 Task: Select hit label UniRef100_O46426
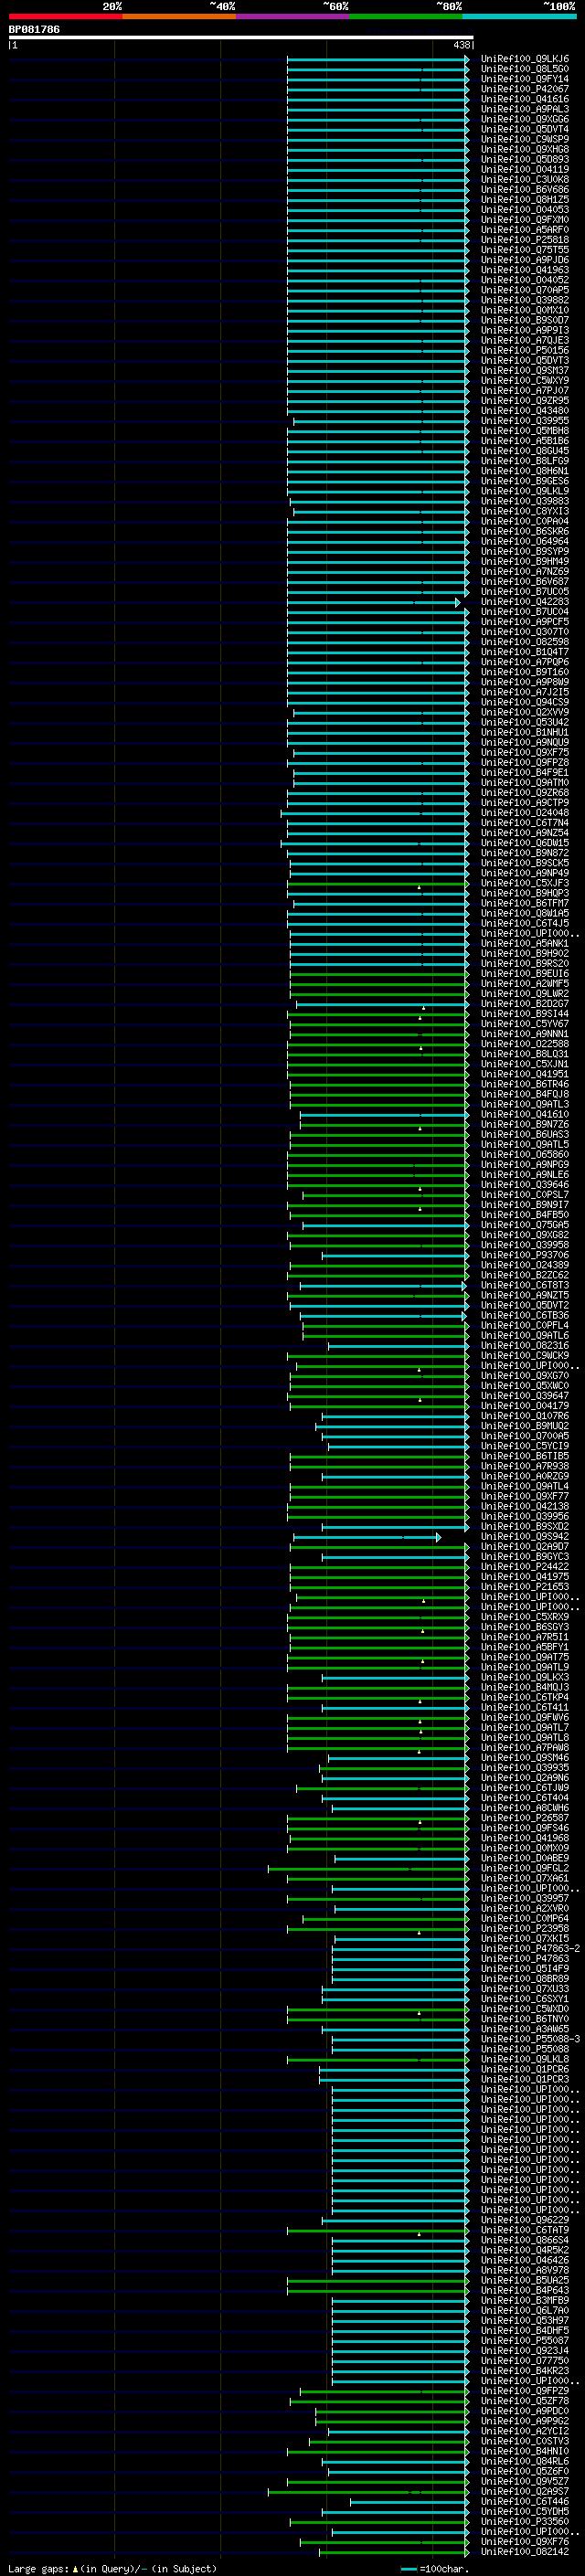(524, 2260)
